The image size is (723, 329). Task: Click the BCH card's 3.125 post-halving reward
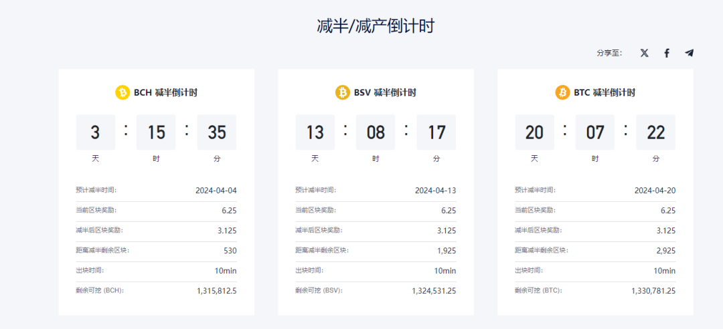[228, 231]
